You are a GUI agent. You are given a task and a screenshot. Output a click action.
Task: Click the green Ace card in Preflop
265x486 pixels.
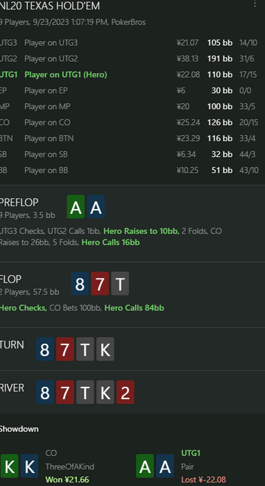pos(76,207)
